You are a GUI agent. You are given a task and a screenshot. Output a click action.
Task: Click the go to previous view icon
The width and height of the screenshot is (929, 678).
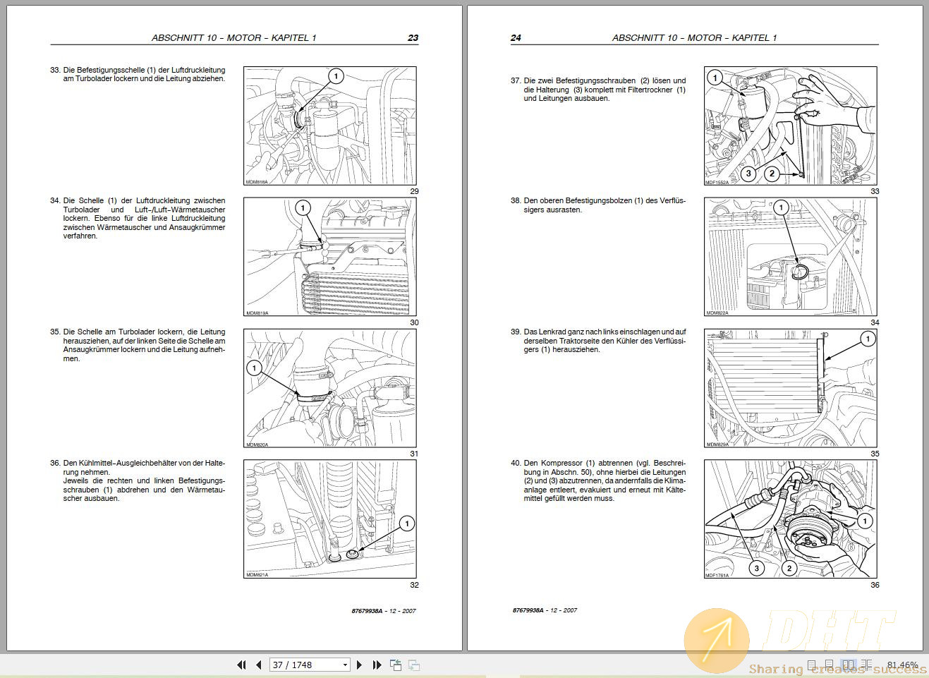pos(396,665)
